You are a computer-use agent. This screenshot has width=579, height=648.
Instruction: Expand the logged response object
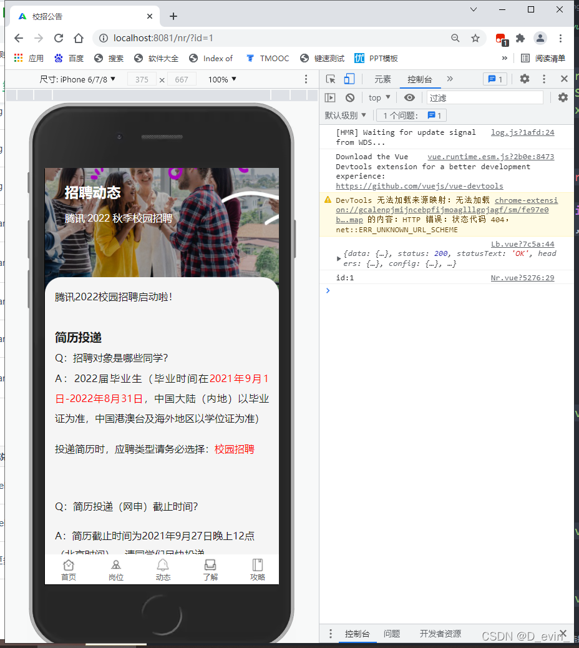[x=339, y=258]
